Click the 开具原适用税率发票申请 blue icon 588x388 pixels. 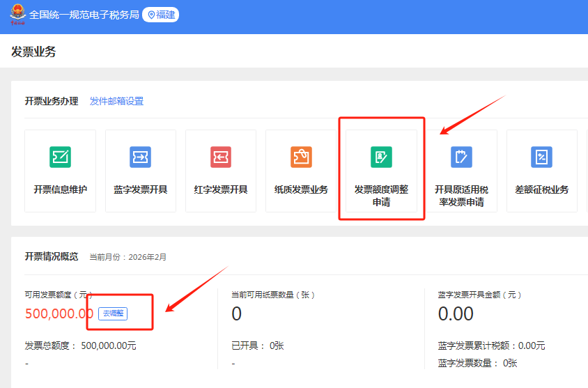pos(461,157)
